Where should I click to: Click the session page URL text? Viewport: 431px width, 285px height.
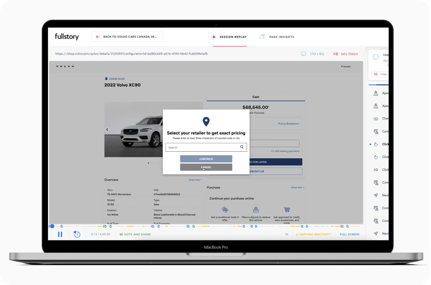131,54
